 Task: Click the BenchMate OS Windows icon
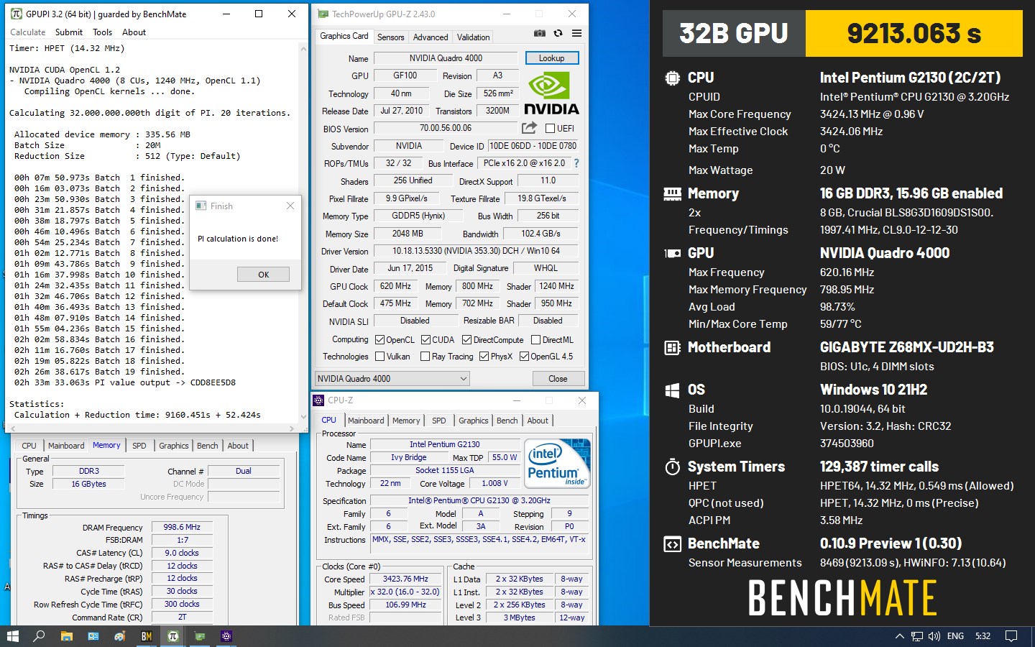672,390
